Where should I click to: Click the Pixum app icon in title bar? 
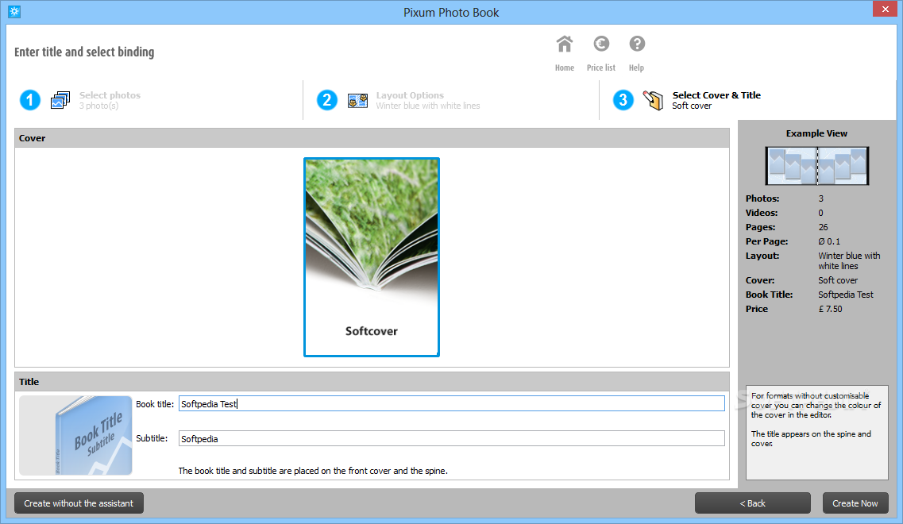(14, 12)
